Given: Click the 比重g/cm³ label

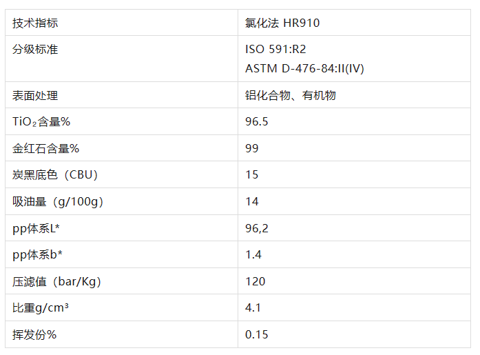Looking at the screenshot, I should pos(41,308).
